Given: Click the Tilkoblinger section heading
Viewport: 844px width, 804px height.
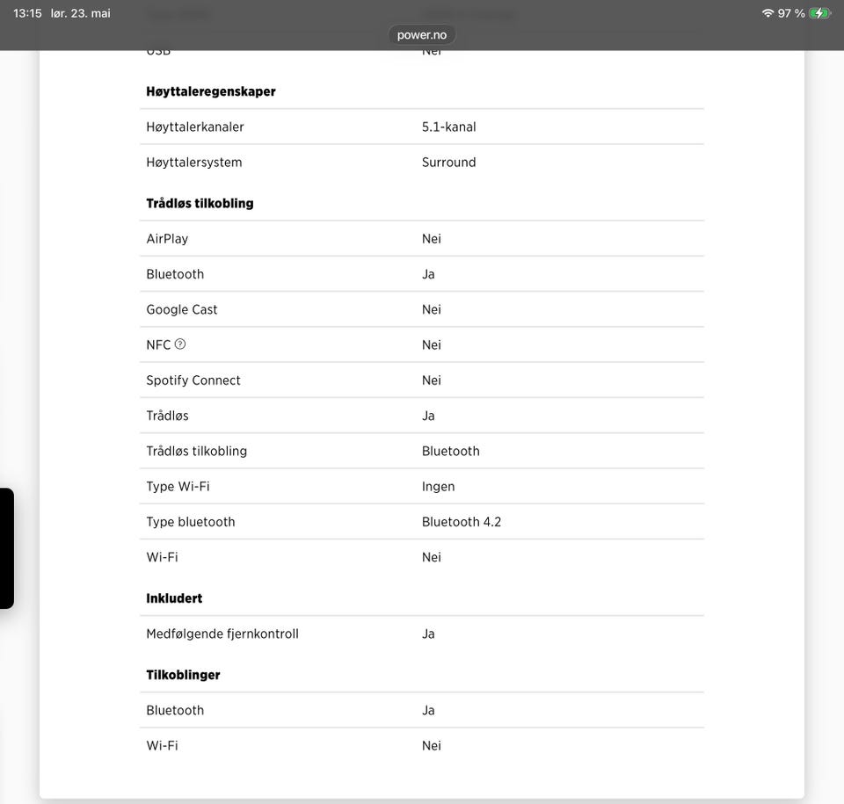Looking at the screenshot, I should click(x=183, y=675).
